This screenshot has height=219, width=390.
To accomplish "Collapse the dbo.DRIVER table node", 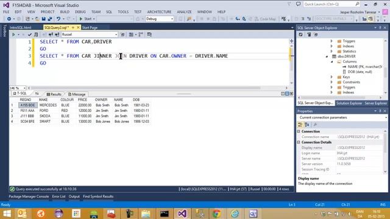I will (327, 57).
